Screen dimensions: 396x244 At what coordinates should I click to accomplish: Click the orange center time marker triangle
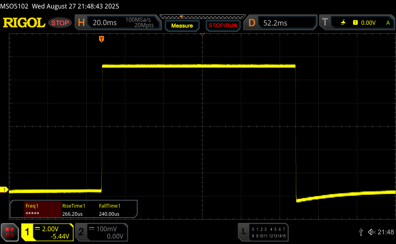click(202, 34)
